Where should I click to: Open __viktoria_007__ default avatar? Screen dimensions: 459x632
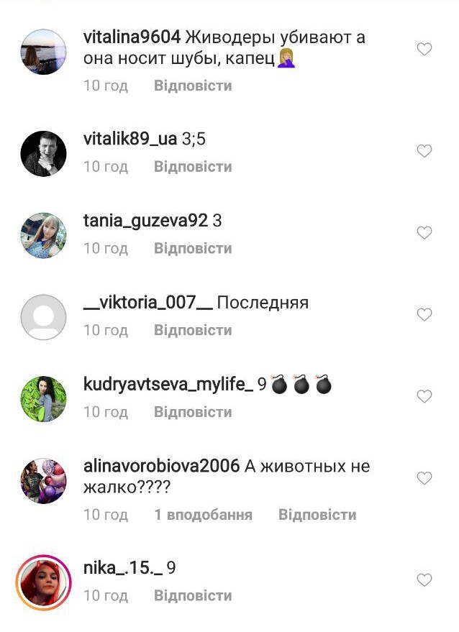click(x=44, y=317)
